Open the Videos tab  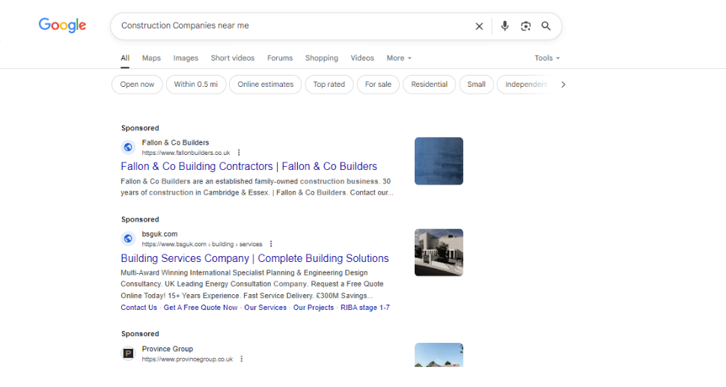(362, 58)
